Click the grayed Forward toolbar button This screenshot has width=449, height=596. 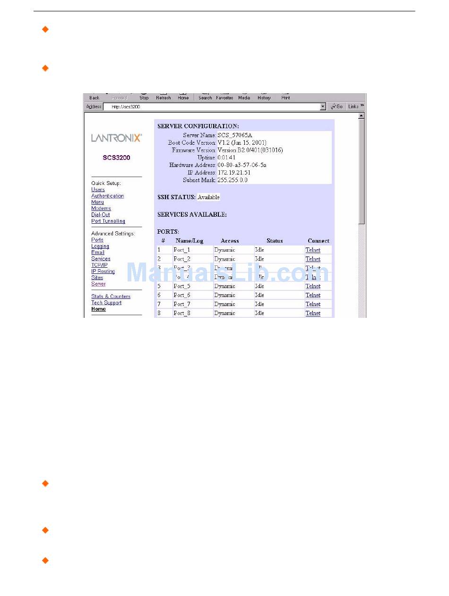pos(119,97)
